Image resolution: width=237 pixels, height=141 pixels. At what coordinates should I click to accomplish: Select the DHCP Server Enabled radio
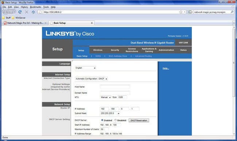[x=102, y=120]
